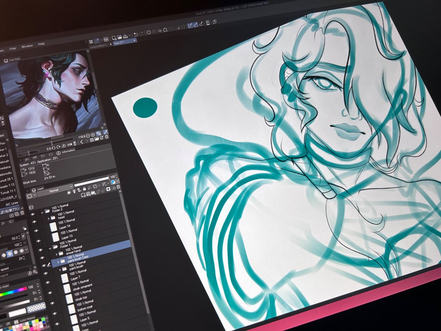Delete current Sub View image trash icon
The height and width of the screenshot is (331, 441).
click(x=107, y=137)
